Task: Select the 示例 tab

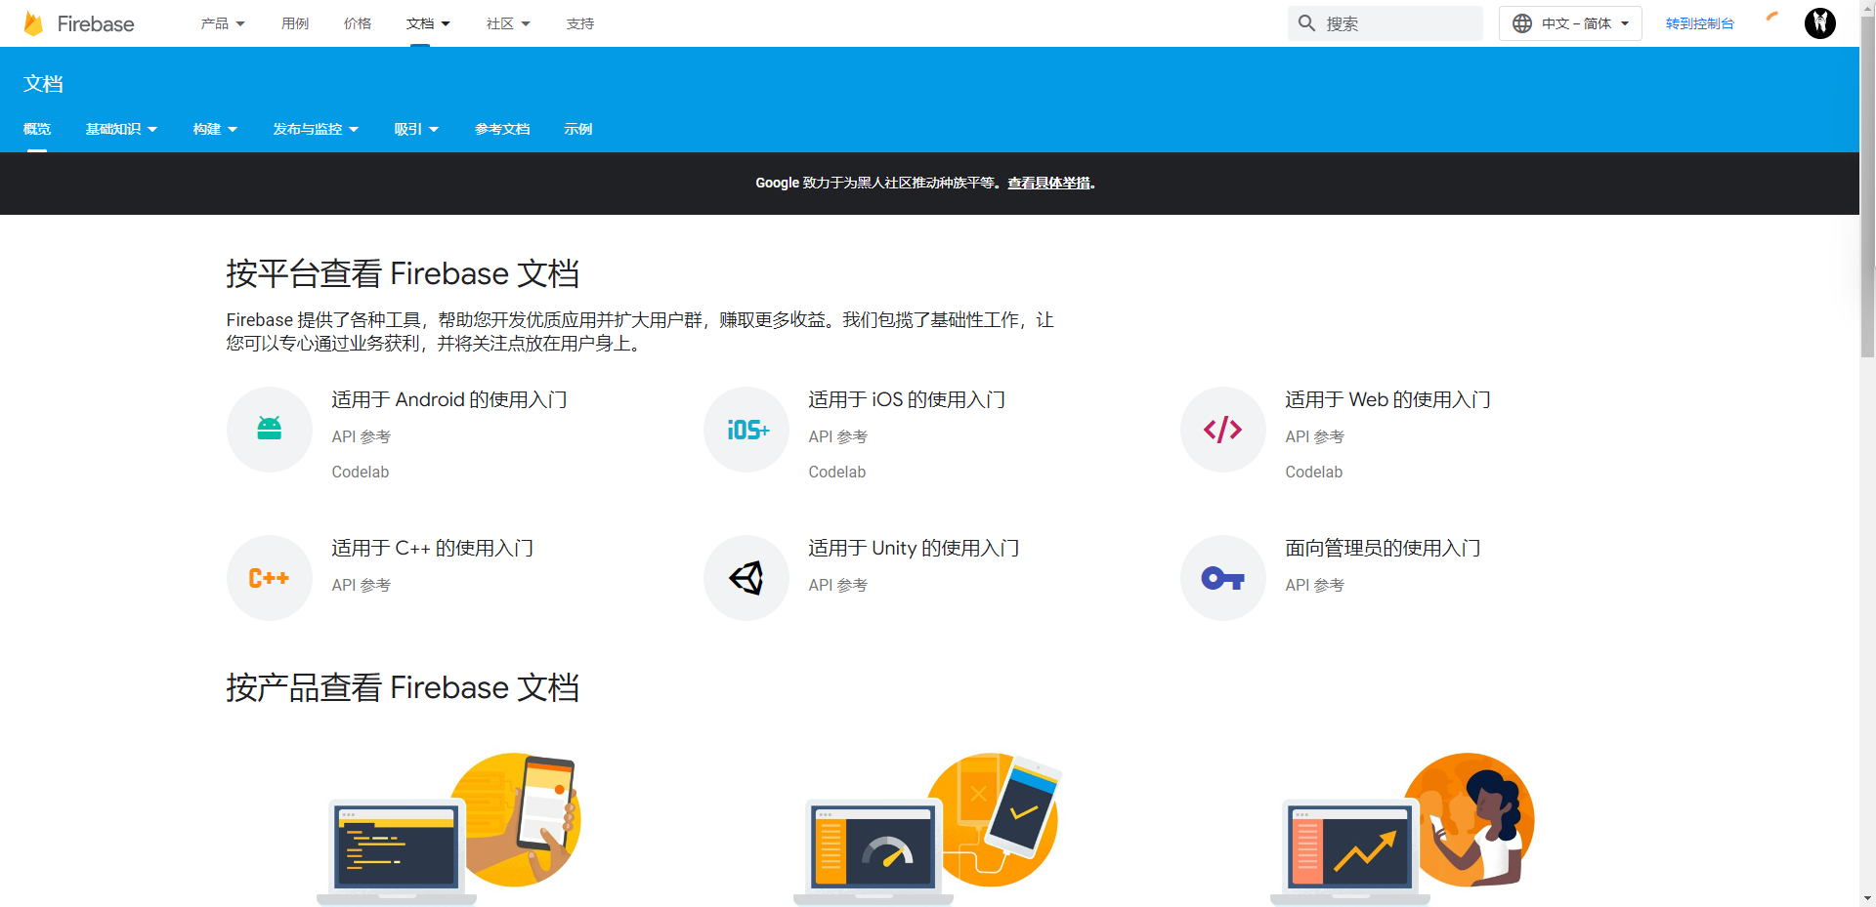Action: 578,129
